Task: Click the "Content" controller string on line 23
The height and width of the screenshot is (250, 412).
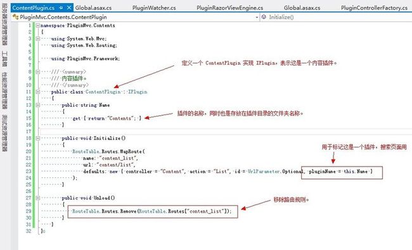Action: [172, 172]
